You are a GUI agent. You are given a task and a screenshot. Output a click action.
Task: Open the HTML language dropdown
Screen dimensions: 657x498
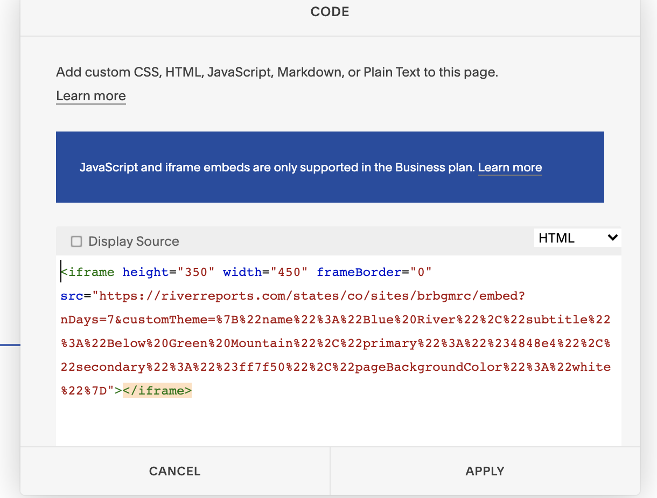point(577,238)
